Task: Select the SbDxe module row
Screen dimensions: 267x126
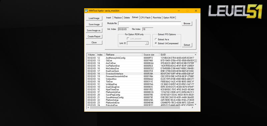Action: [x=140, y=61]
